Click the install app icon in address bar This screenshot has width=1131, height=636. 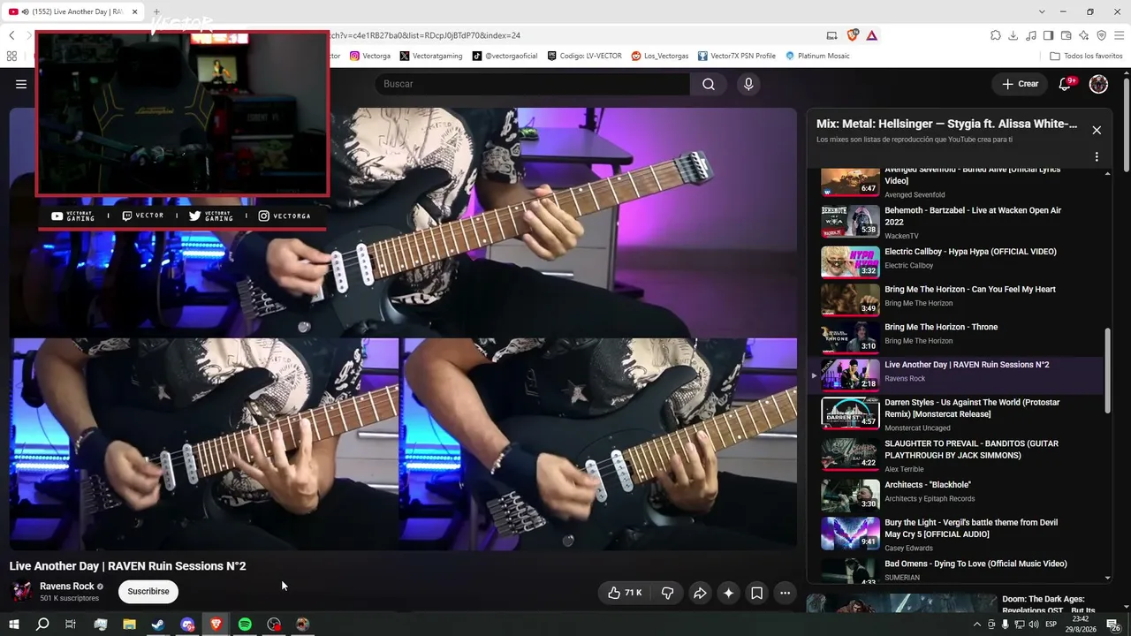(x=831, y=35)
